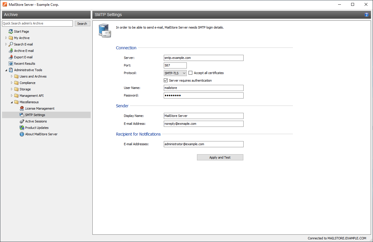Open help with the blue question mark icon
This screenshot has height=242, width=373.
(367, 15)
